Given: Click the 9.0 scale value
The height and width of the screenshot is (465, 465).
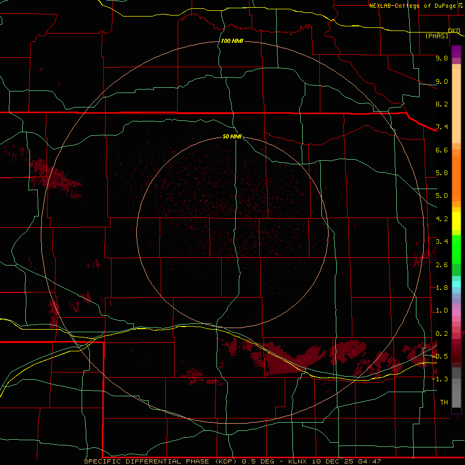Looking at the screenshot, I should [442, 81].
